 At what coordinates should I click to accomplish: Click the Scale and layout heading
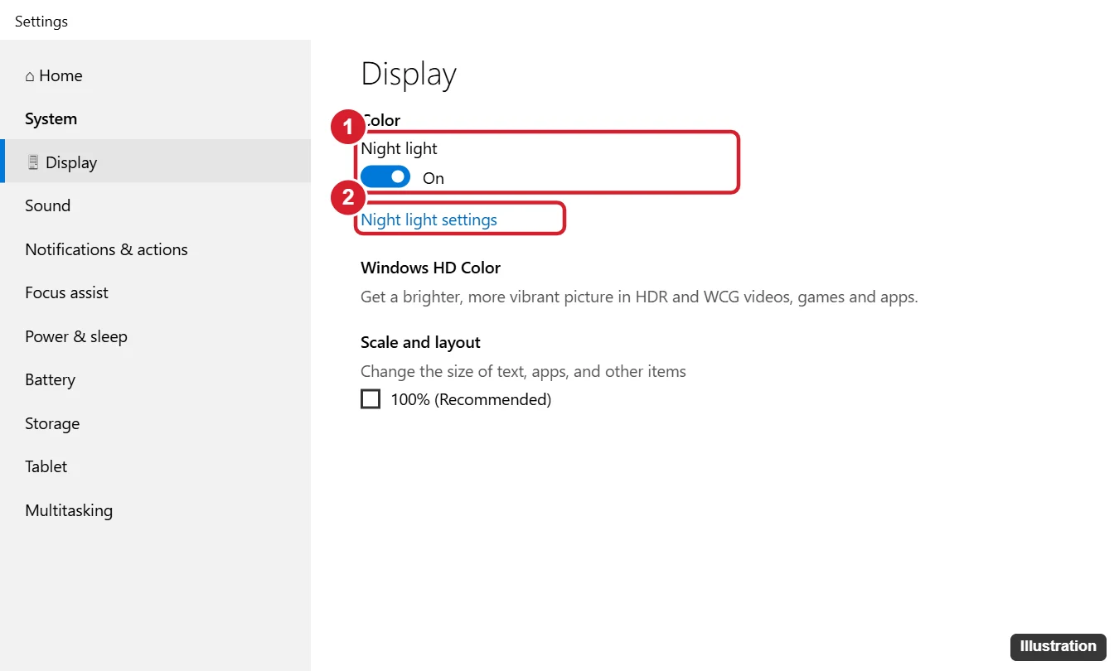pyautogui.click(x=420, y=342)
